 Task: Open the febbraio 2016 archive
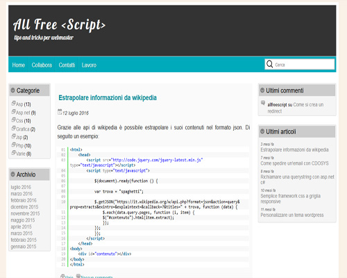pyautogui.click(x=24, y=200)
